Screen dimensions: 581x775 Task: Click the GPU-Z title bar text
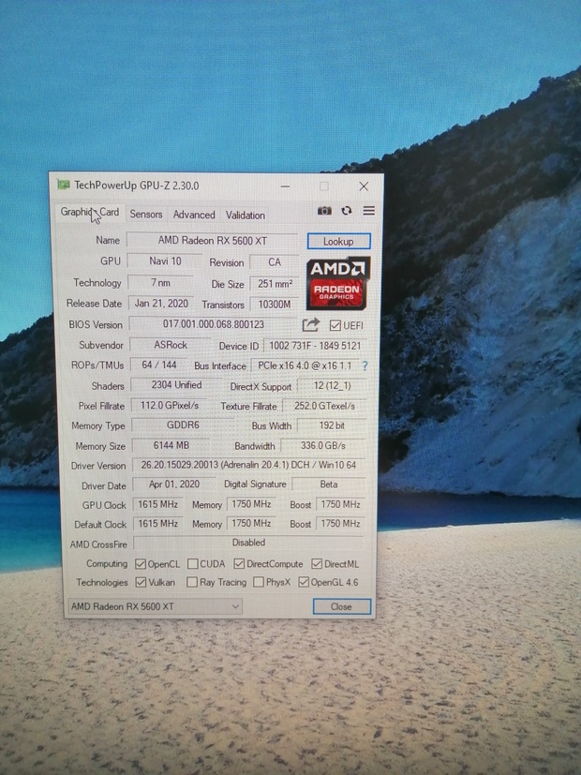pos(137,186)
